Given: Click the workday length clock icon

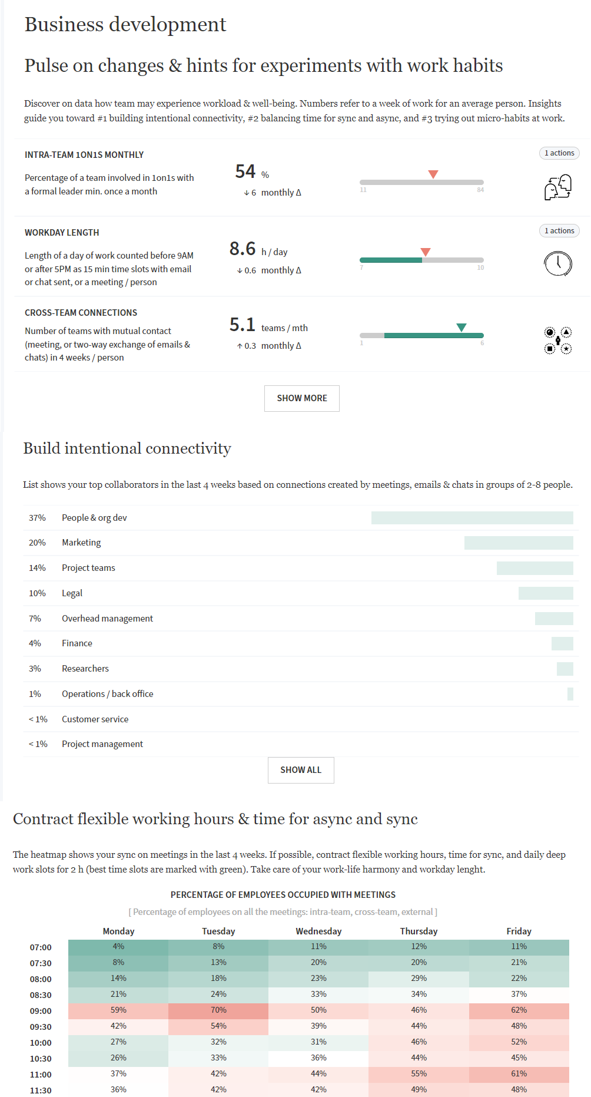Looking at the screenshot, I should tap(557, 263).
